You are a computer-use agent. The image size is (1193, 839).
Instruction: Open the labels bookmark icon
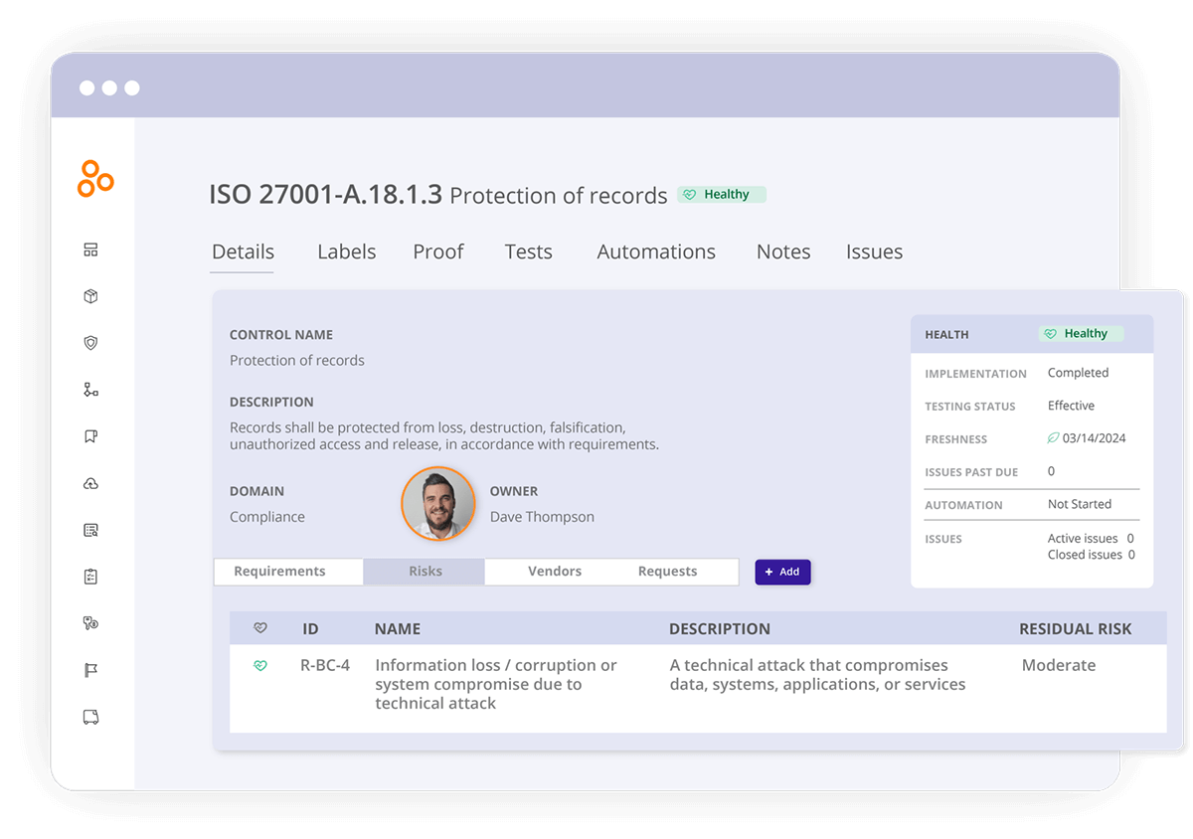pyautogui.click(x=90, y=435)
